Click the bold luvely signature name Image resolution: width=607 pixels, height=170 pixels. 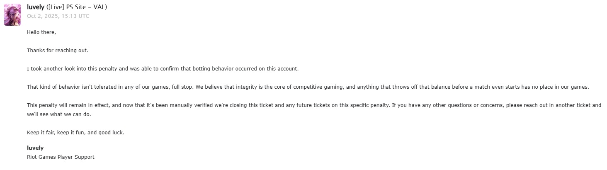[35, 148]
